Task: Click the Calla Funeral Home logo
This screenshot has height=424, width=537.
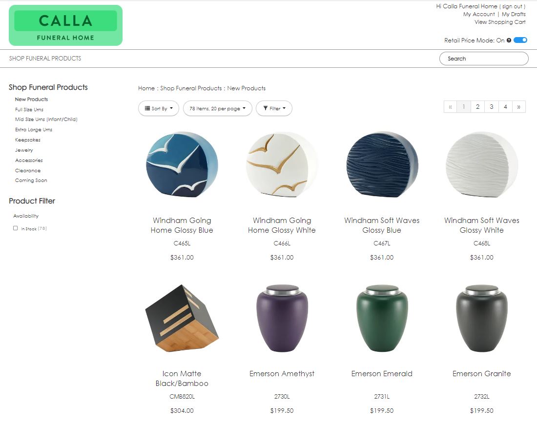Action: point(65,25)
